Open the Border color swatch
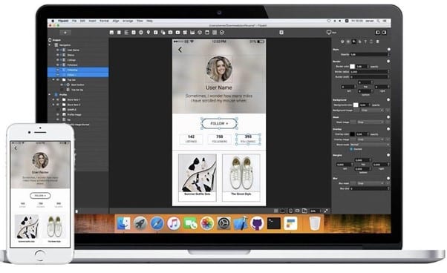 click(353, 66)
